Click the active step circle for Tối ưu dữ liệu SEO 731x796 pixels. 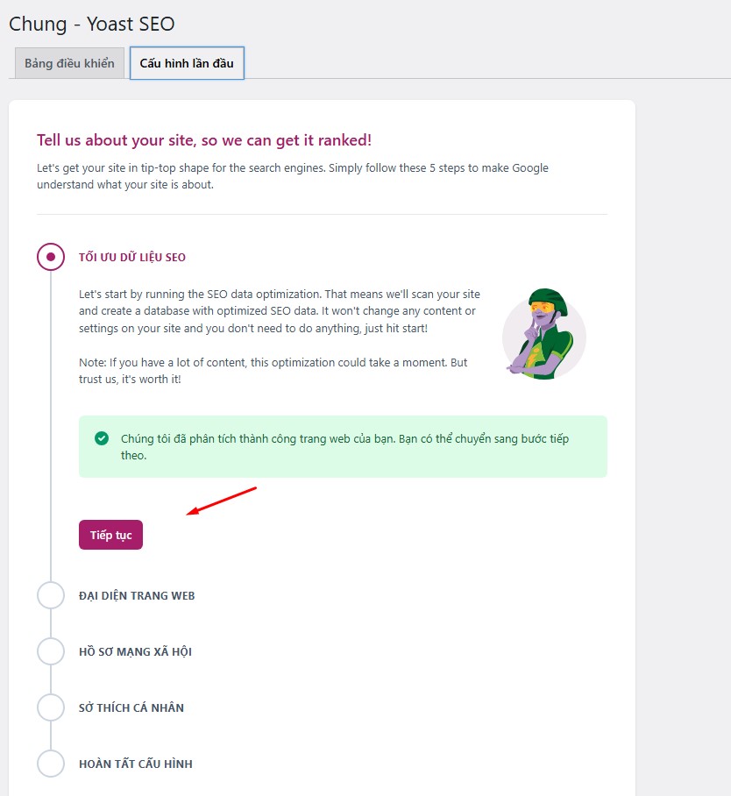(51, 257)
